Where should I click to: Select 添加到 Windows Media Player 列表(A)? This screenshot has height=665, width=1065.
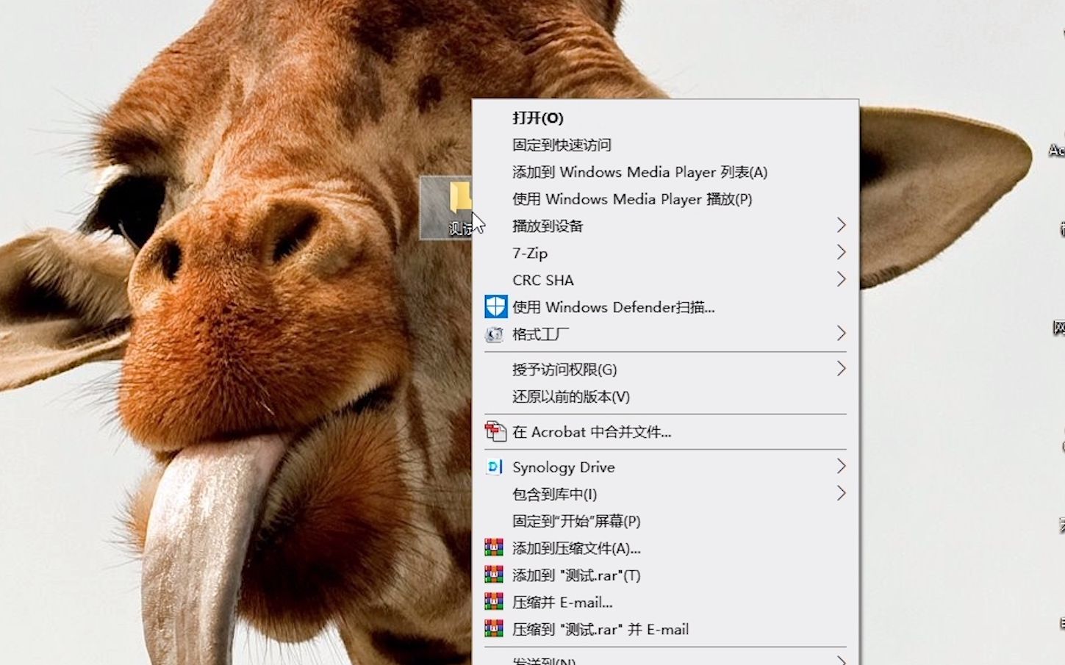(x=665, y=172)
